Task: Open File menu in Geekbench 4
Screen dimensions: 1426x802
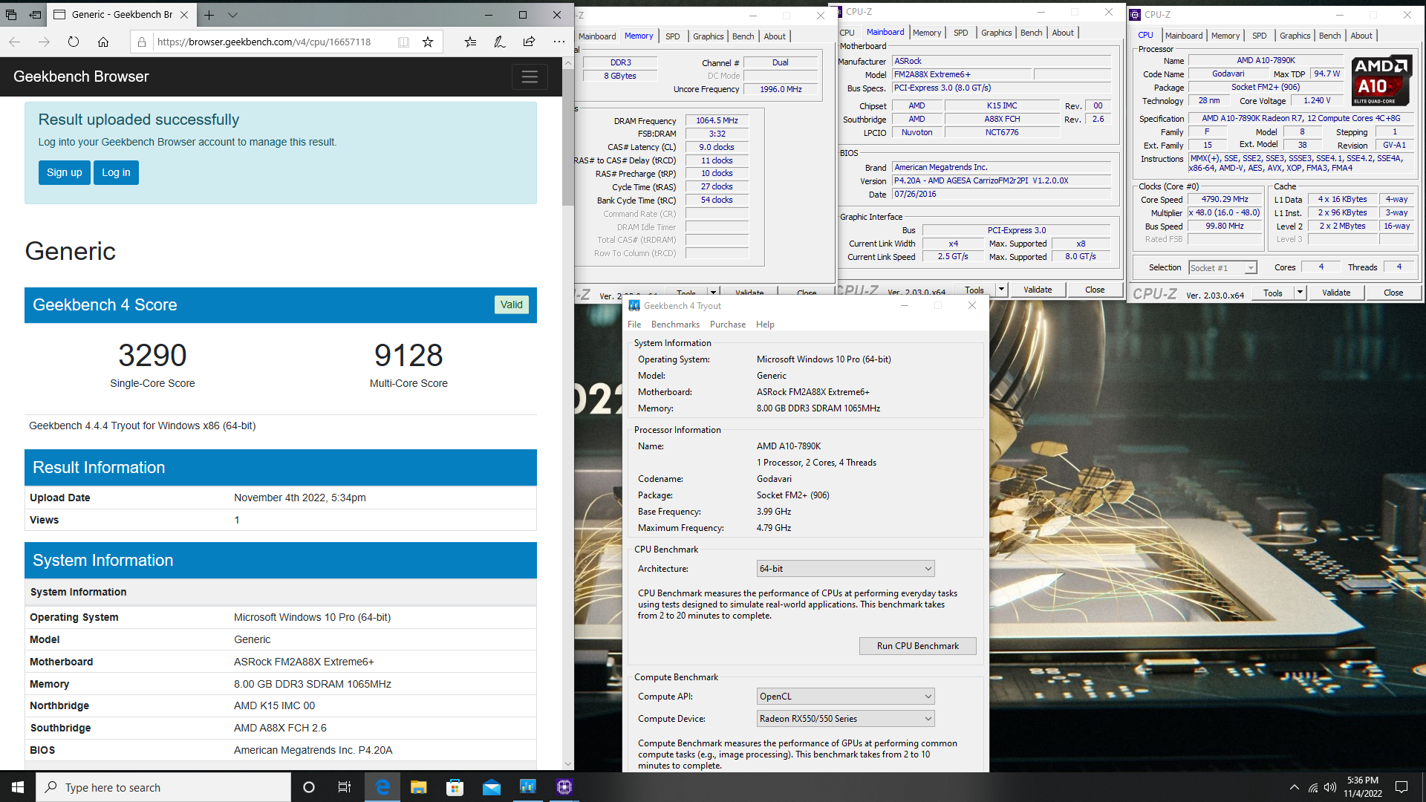Action: pyautogui.click(x=634, y=325)
